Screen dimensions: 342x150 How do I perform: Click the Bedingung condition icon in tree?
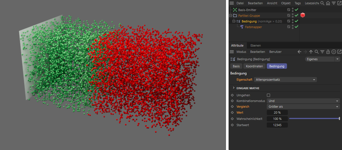(239, 21)
